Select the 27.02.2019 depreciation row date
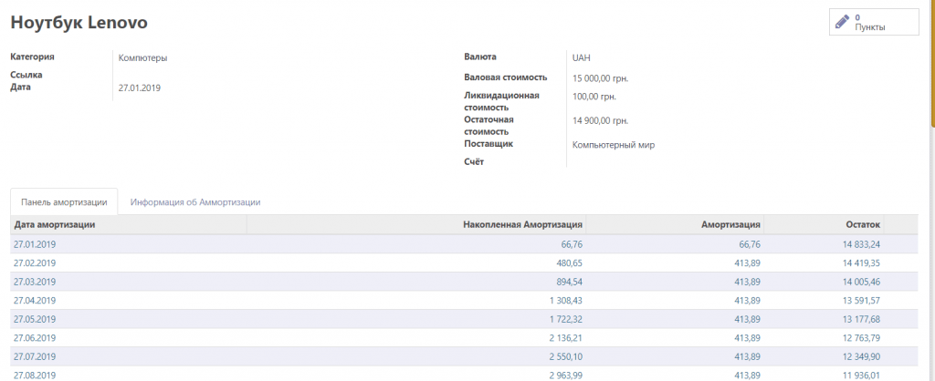Screen dimensions: 935x381 point(35,263)
